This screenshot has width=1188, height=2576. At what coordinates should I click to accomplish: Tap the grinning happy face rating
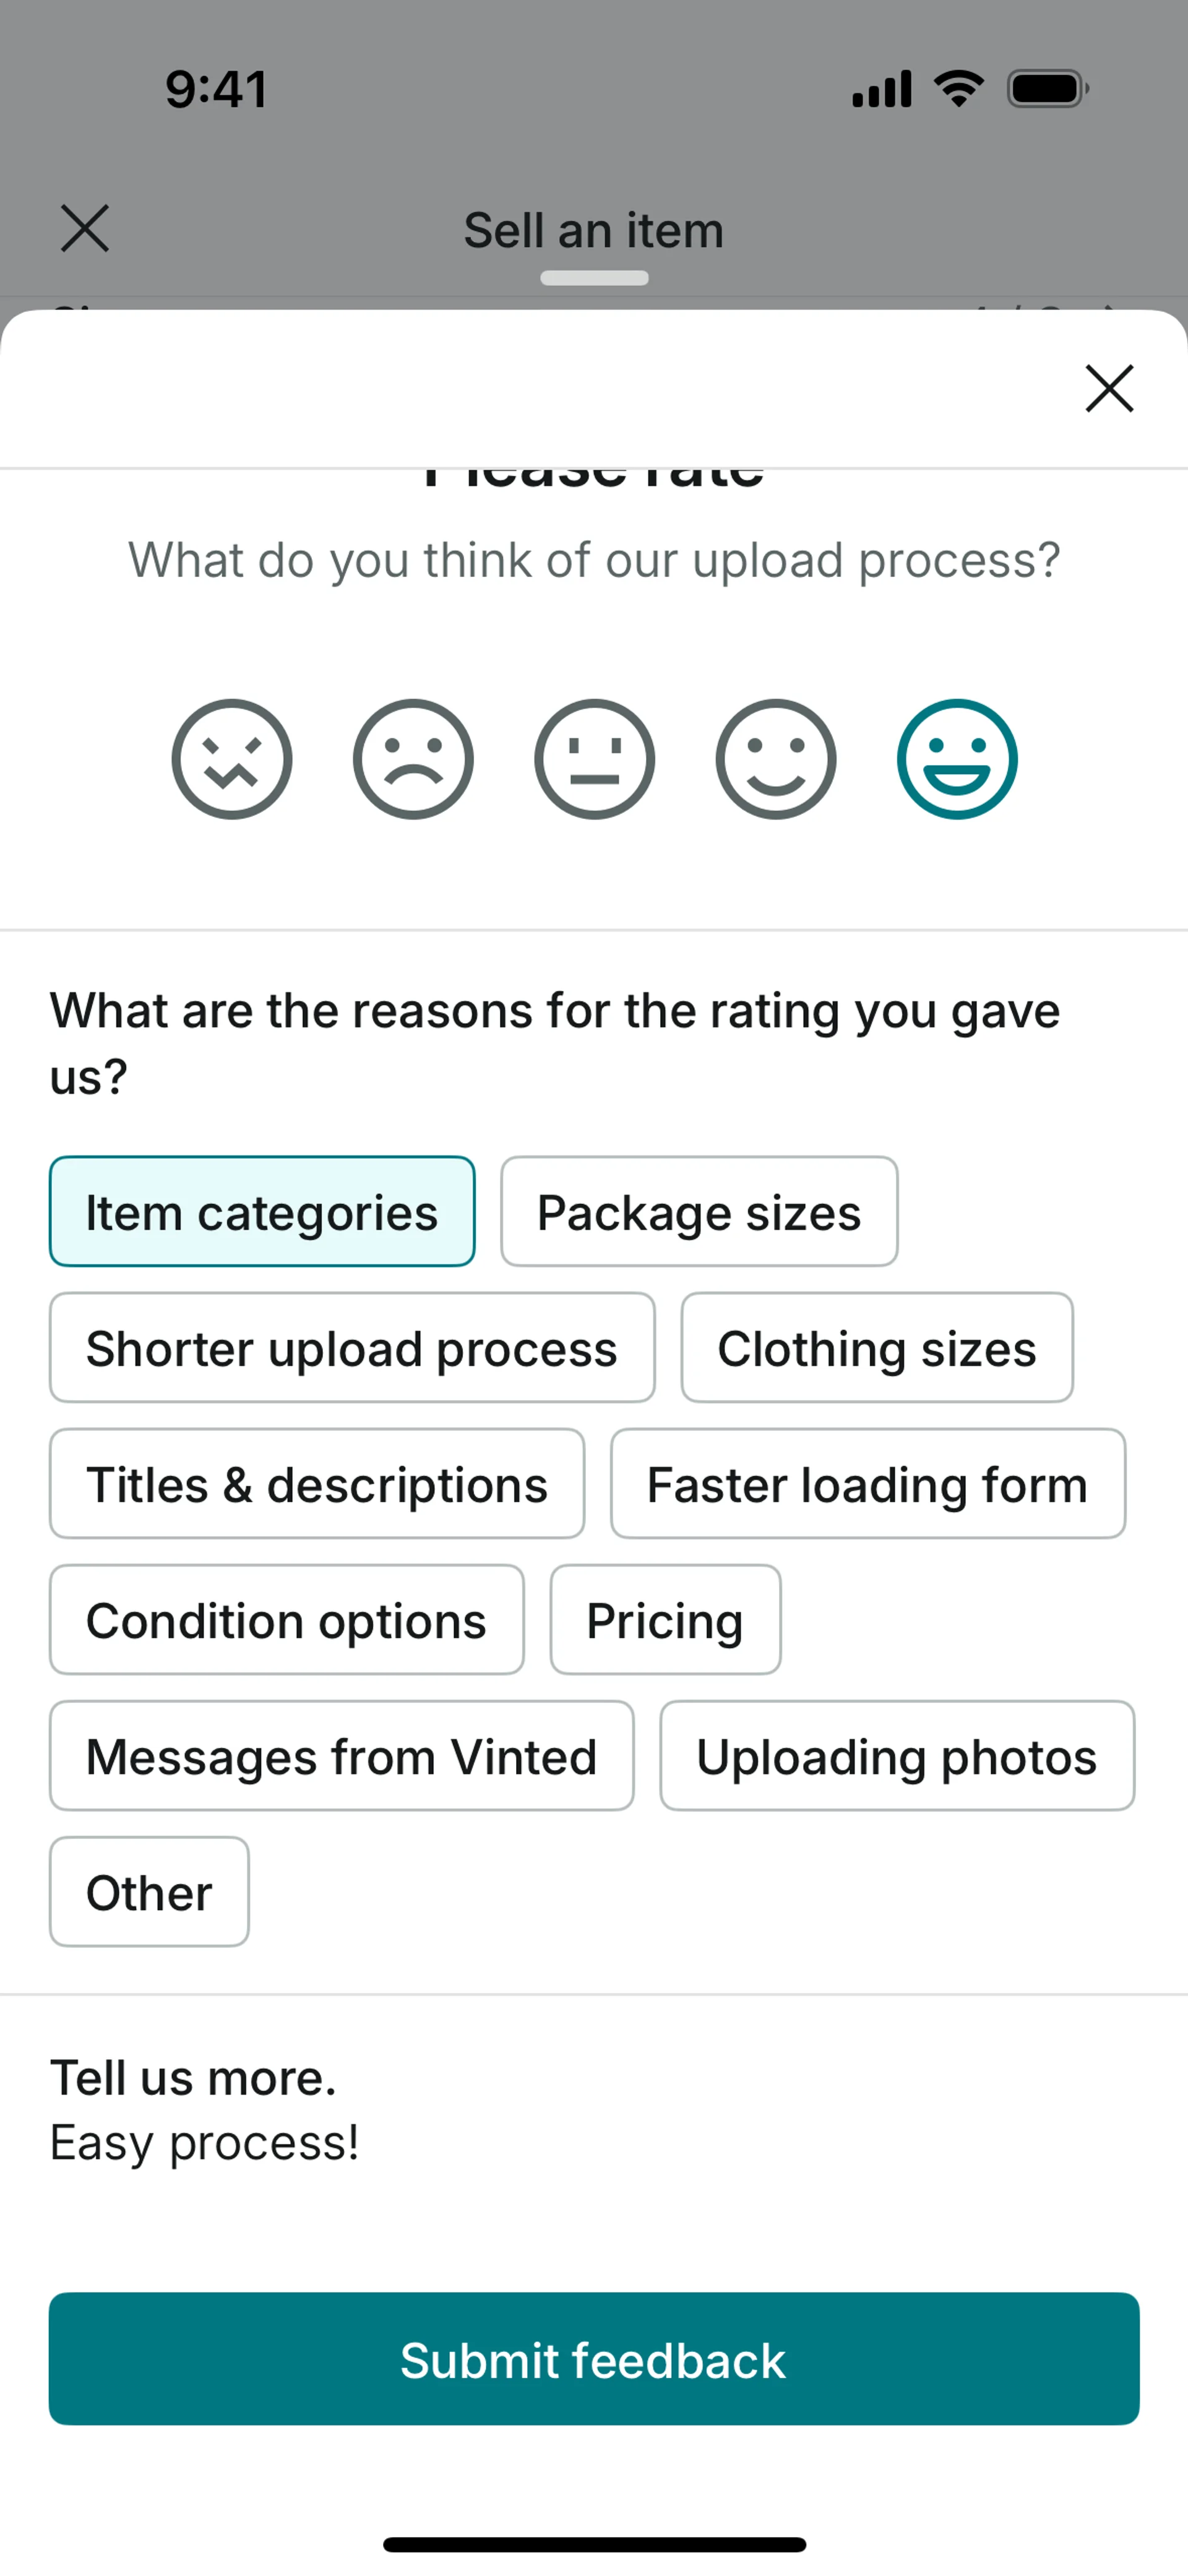coord(957,759)
